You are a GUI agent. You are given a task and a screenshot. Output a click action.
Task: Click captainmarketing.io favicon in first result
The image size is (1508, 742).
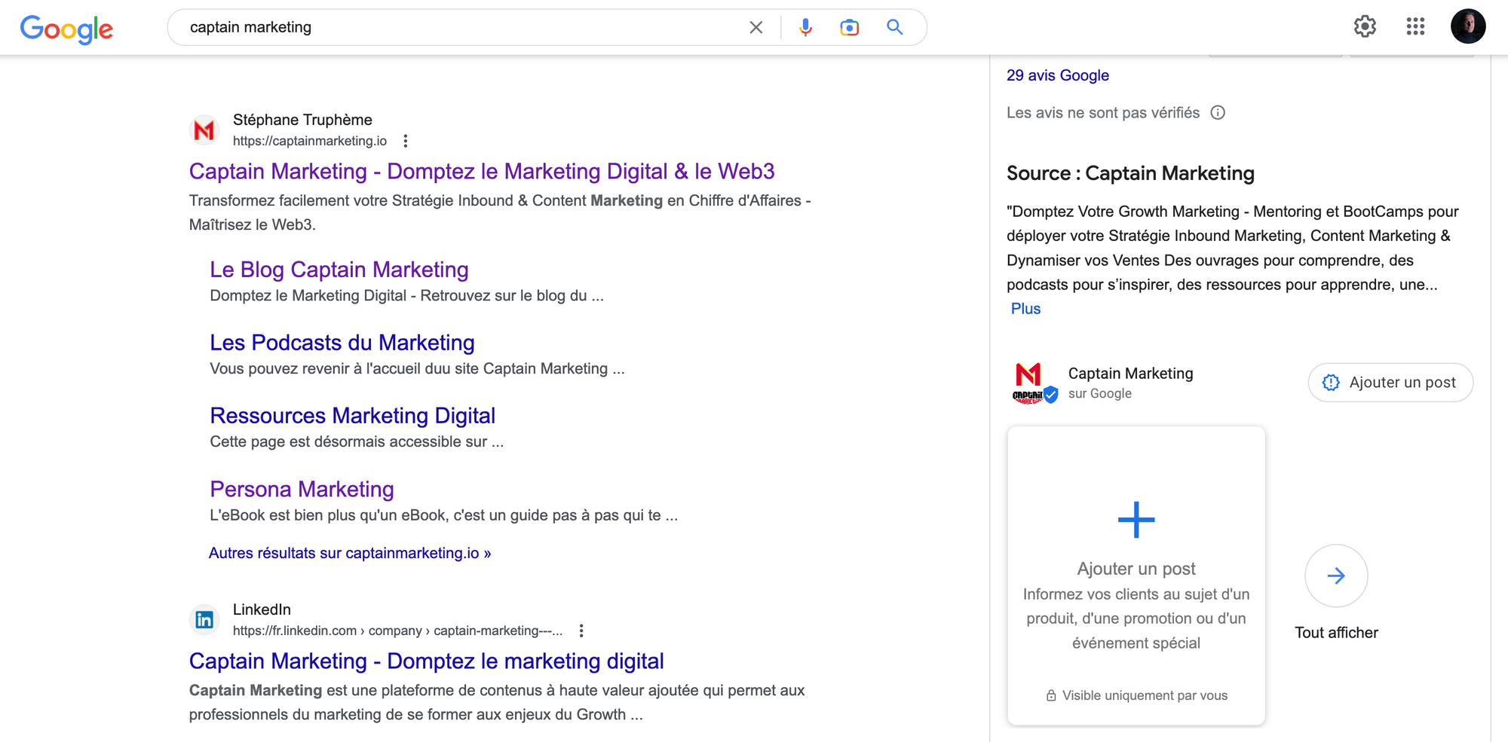[204, 130]
